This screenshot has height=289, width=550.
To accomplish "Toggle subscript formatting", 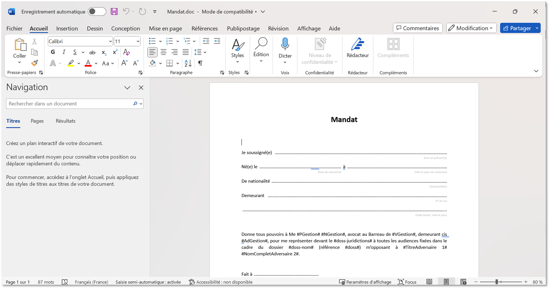I will (x=104, y=52).
